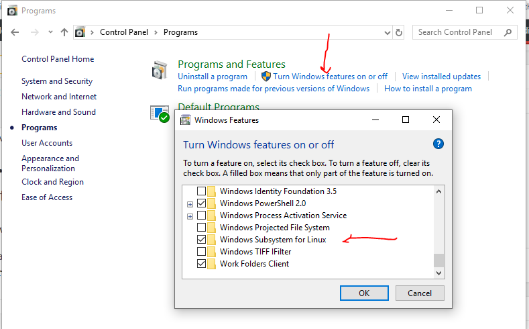Open the address bar history dropdown
The width and height of the screenshot is (529, 329).
pos(387,32)
